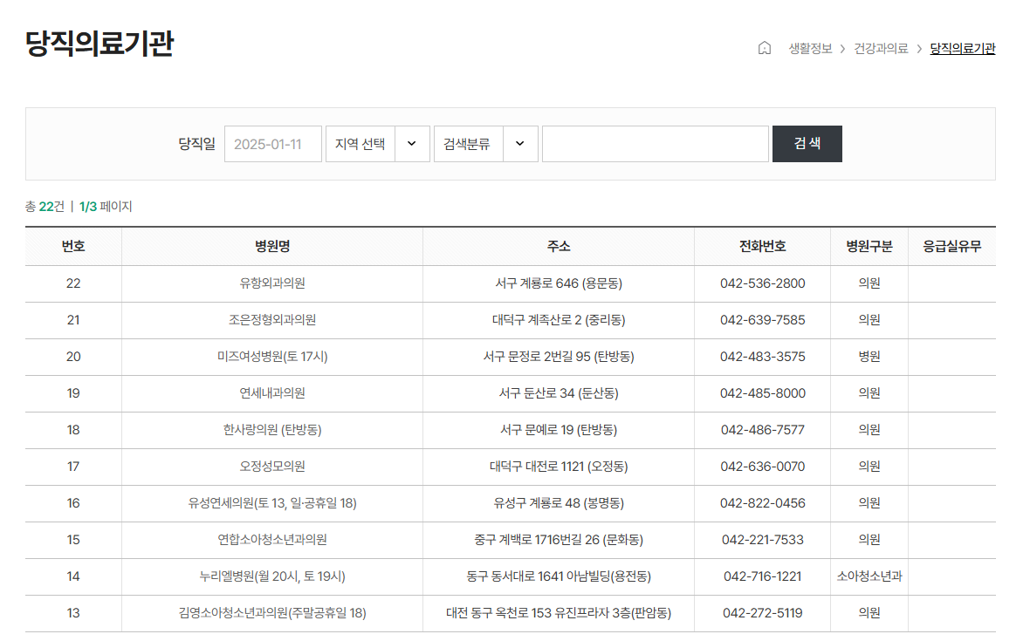Viewport: 1030px width, 641px height.
Task: Select 미즈여성병원(토 17시) in the table
Action: point(272,357)
